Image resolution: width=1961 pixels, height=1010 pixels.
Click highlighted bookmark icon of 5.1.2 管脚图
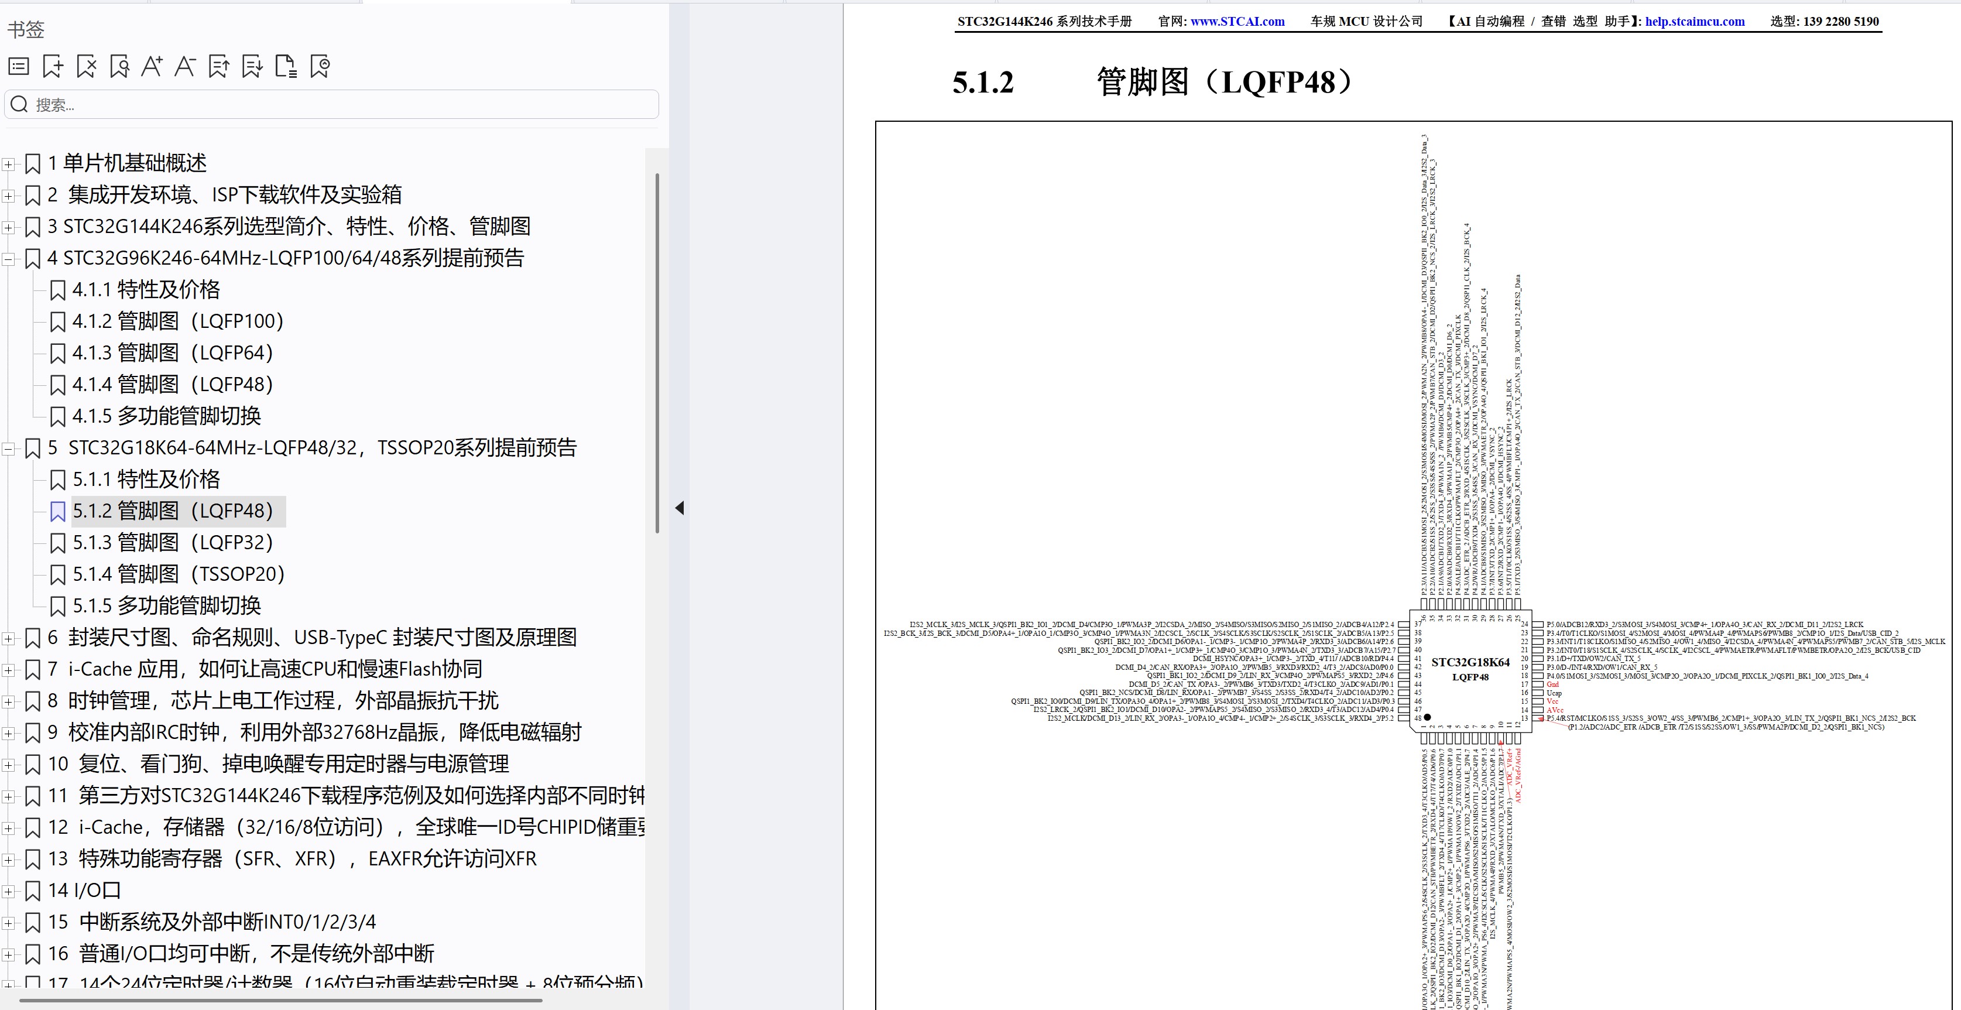pos(57,511)
